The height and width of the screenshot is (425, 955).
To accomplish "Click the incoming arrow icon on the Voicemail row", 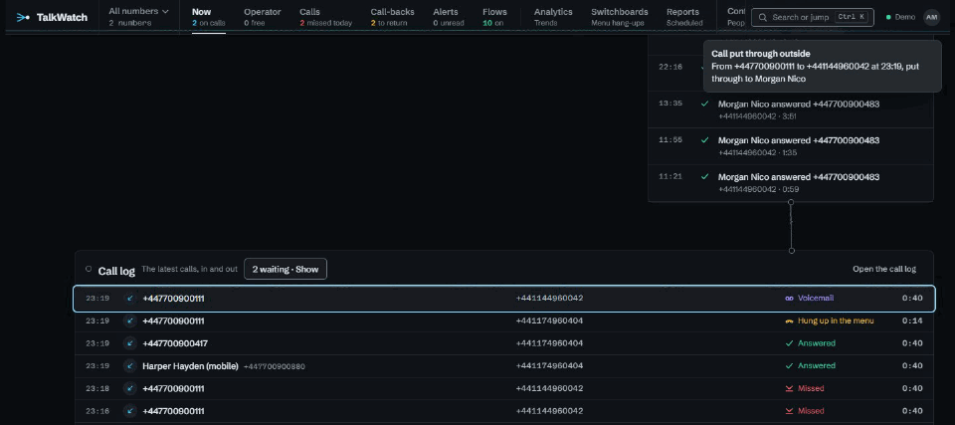I will pyautogui.click(x=129, y=299).
